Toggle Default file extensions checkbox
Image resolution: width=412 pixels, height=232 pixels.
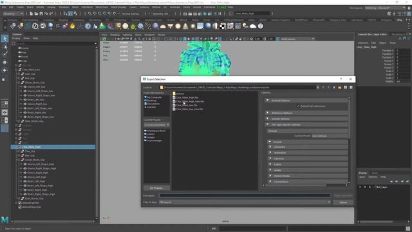[298, 106]
